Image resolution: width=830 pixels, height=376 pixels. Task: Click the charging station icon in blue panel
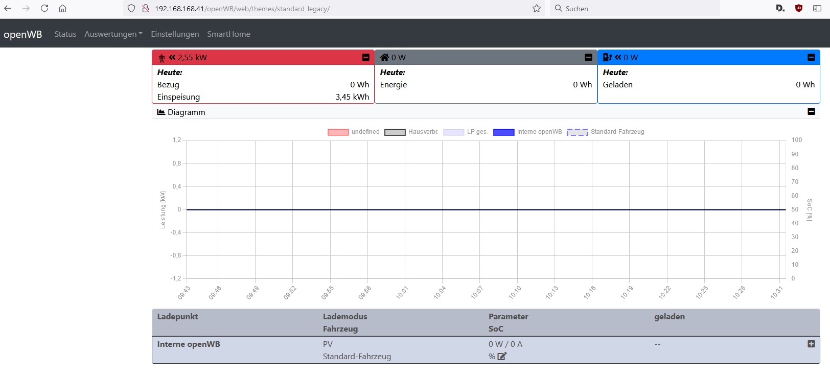click(607, 57)
